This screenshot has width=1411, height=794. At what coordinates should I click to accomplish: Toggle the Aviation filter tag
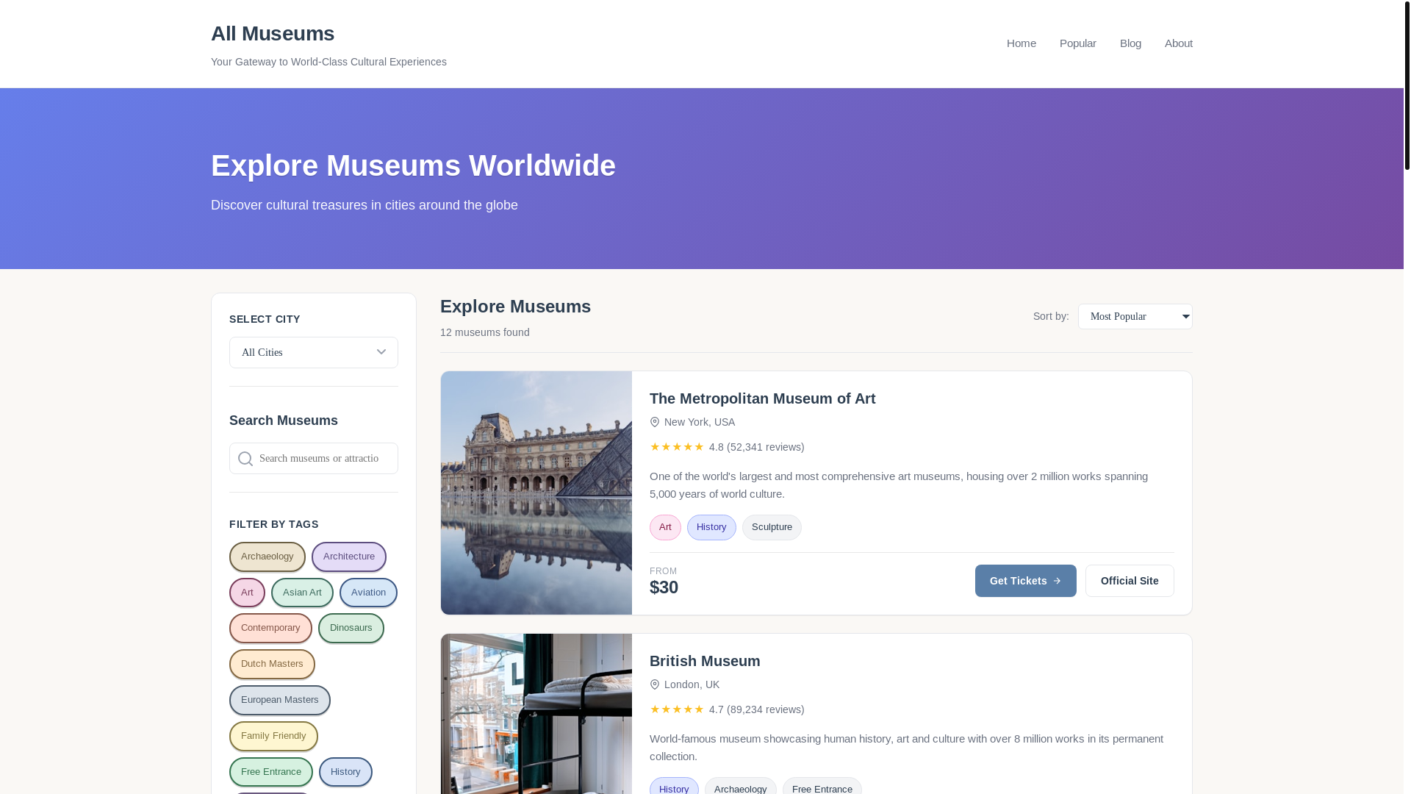coord(368,593)
